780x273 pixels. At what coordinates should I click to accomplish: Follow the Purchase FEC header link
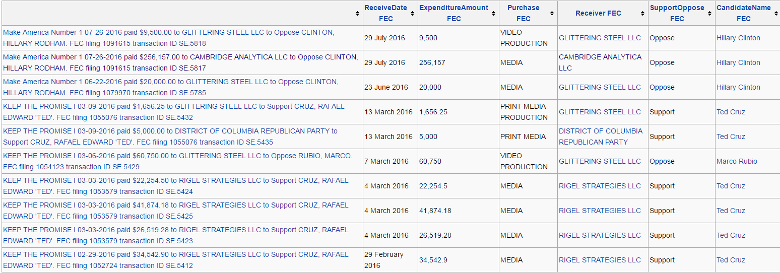tap(523, 13)
